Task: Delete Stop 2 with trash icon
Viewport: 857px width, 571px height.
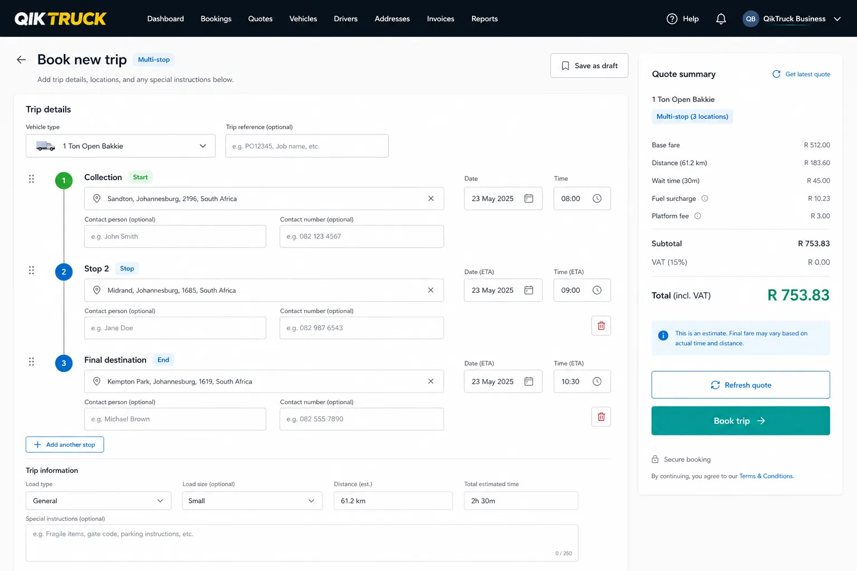Action: point(601,326)
